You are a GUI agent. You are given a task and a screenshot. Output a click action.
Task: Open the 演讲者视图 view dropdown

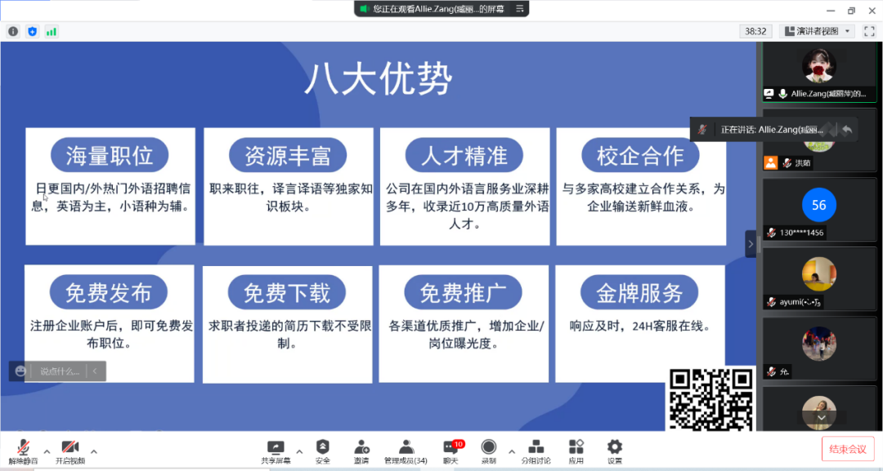pyautogui.click(x=817, y=31)
